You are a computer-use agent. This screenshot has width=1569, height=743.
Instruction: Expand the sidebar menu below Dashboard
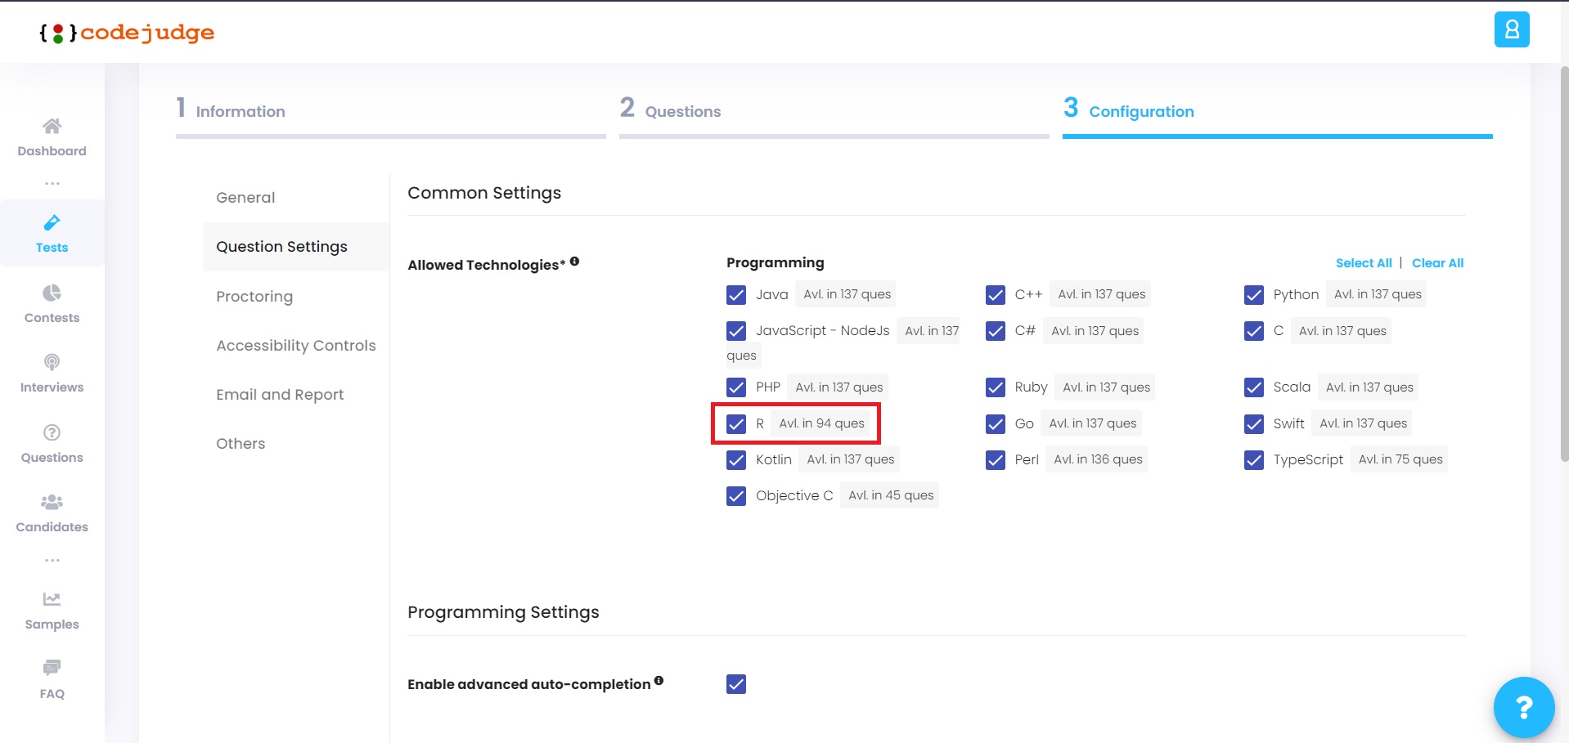point(52,183)
